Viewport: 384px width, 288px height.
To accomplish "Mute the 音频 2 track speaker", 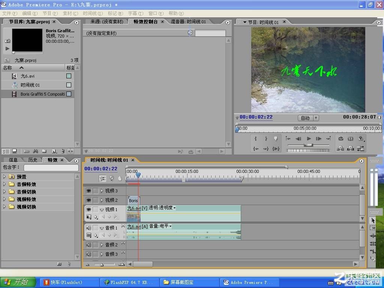I will (88, 245).
